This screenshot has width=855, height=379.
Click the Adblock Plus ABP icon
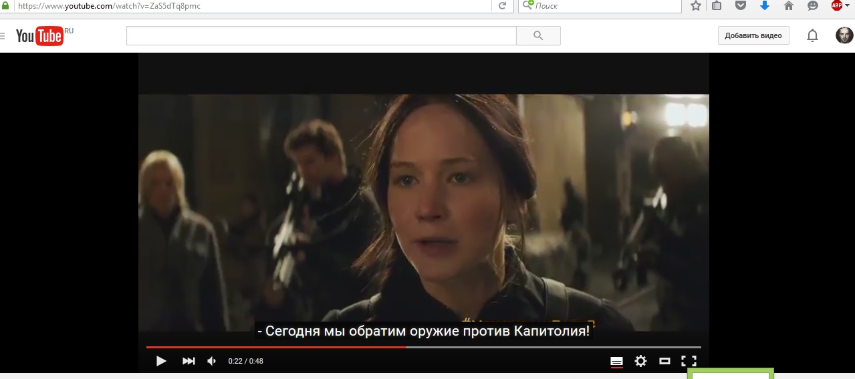pyautogui.click(x=836, y=5)
